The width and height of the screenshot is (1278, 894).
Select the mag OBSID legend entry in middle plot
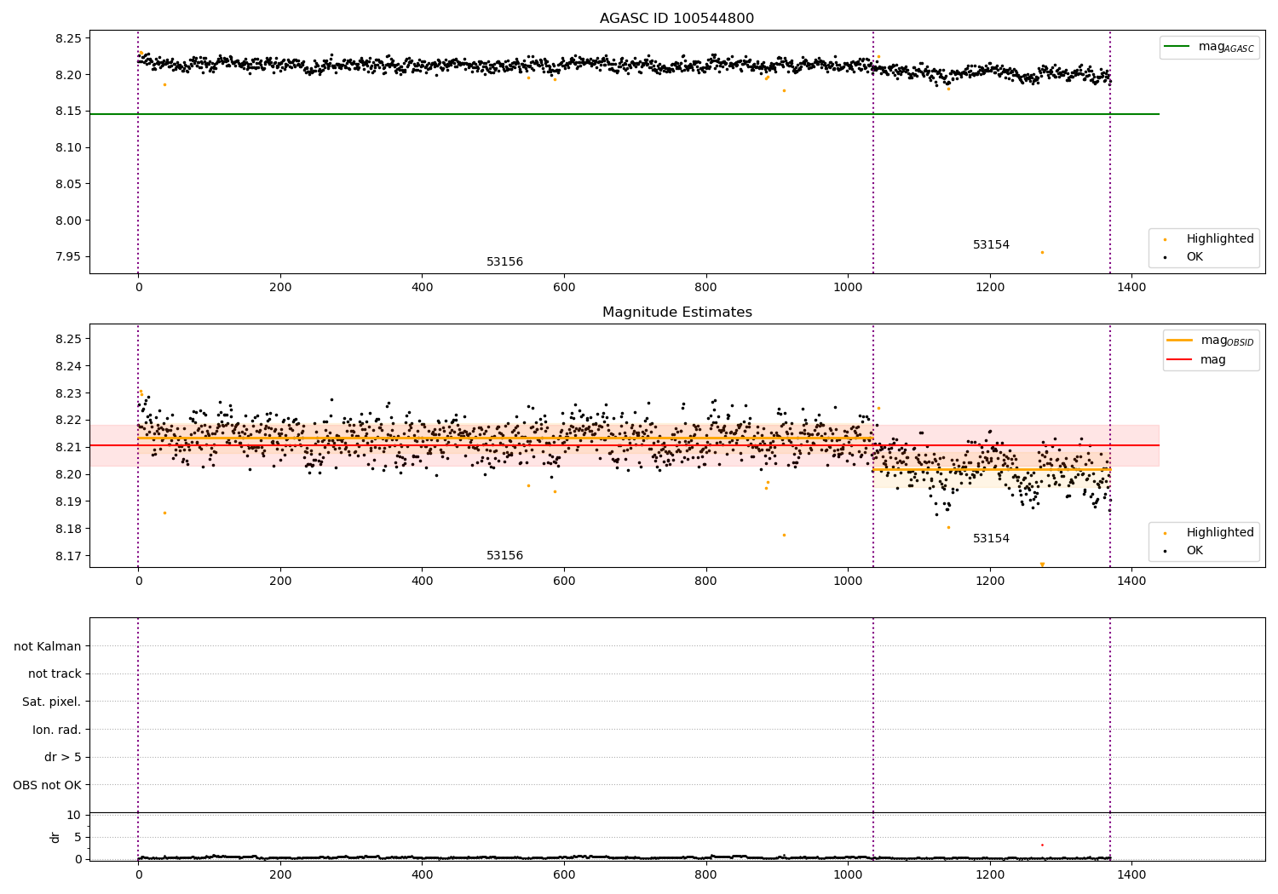1210,341
